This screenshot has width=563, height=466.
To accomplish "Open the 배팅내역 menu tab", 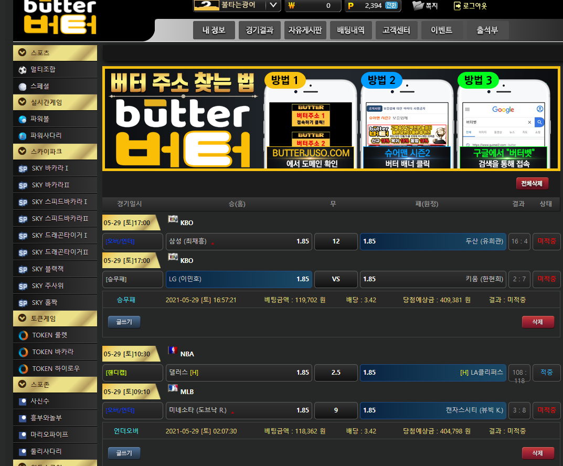I will 350,30.
